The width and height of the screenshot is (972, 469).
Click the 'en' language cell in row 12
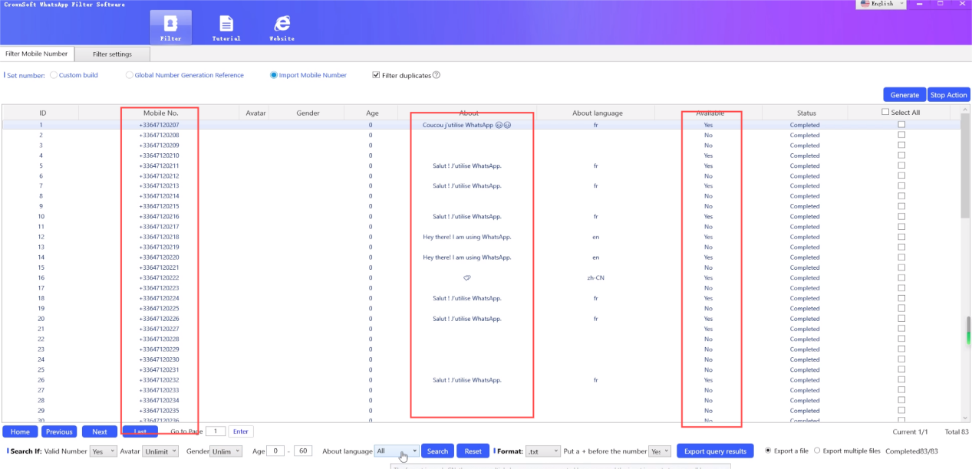[x=595, y=237]
